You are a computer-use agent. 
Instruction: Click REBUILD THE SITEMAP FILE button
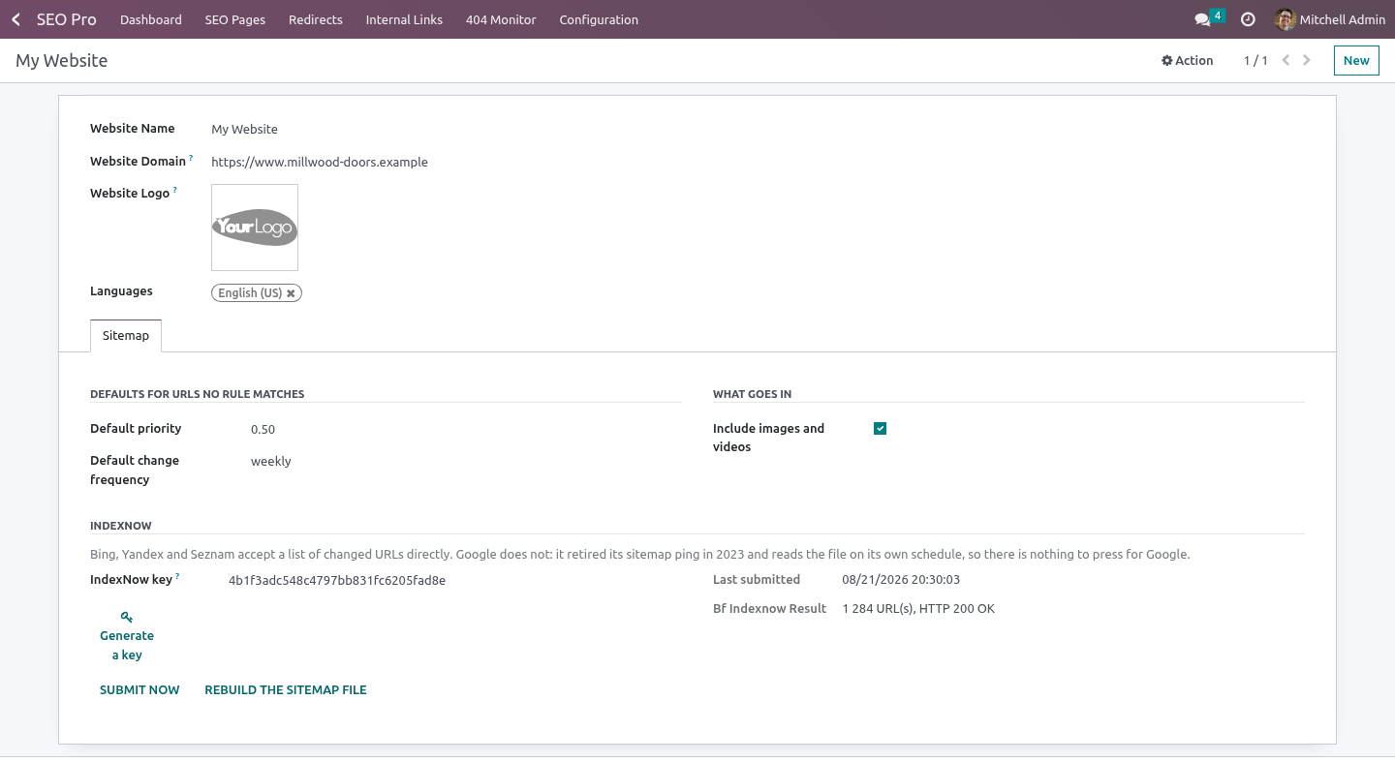coord(286,690)
